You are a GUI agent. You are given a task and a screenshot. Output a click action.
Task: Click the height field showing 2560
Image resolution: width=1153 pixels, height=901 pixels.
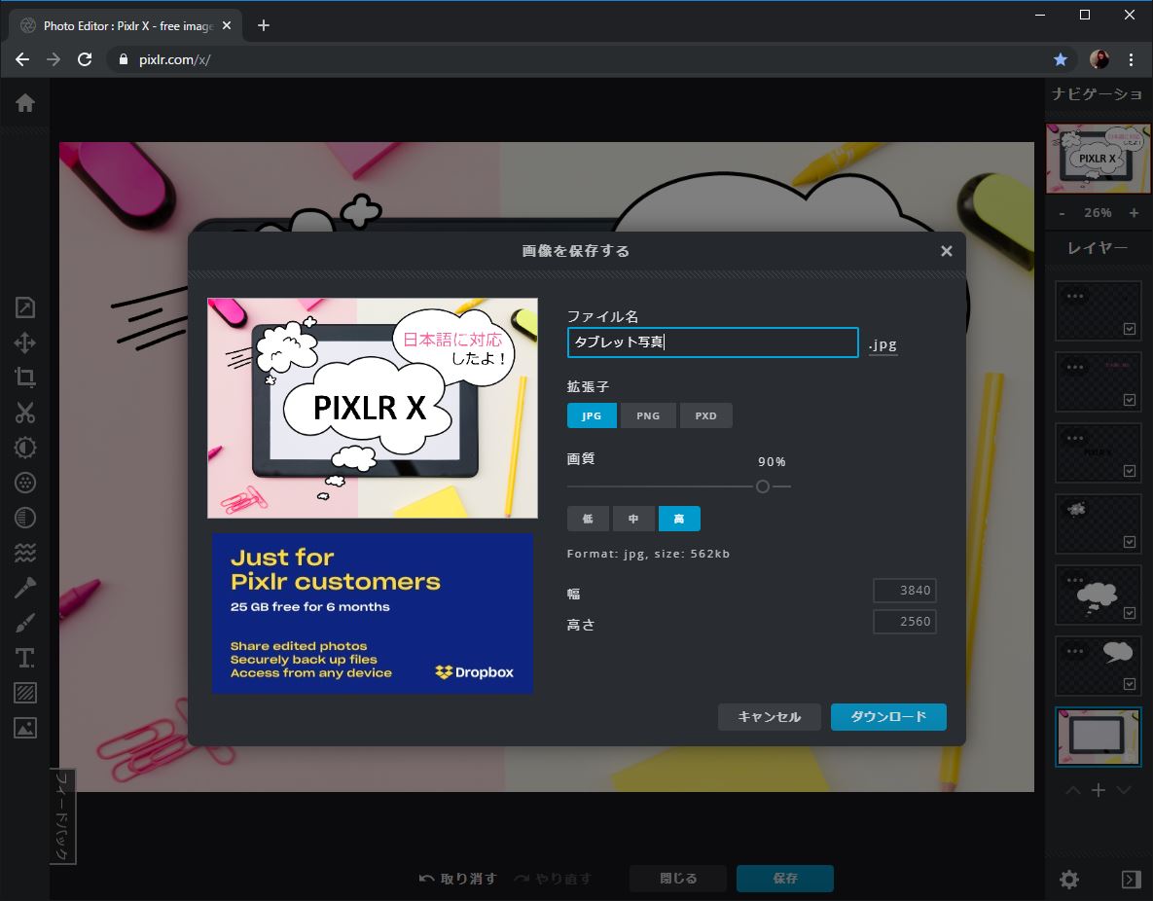(905, 622)
